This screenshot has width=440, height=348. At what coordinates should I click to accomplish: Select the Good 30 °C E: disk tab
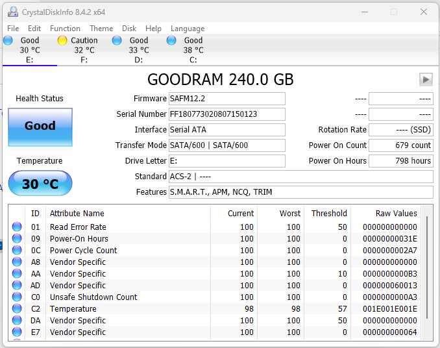click(30, 50)
